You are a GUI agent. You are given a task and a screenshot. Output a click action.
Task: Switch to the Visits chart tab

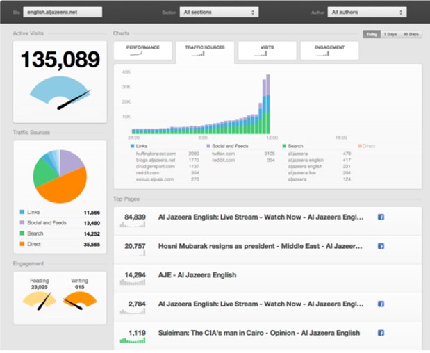(x=267, y=51)
